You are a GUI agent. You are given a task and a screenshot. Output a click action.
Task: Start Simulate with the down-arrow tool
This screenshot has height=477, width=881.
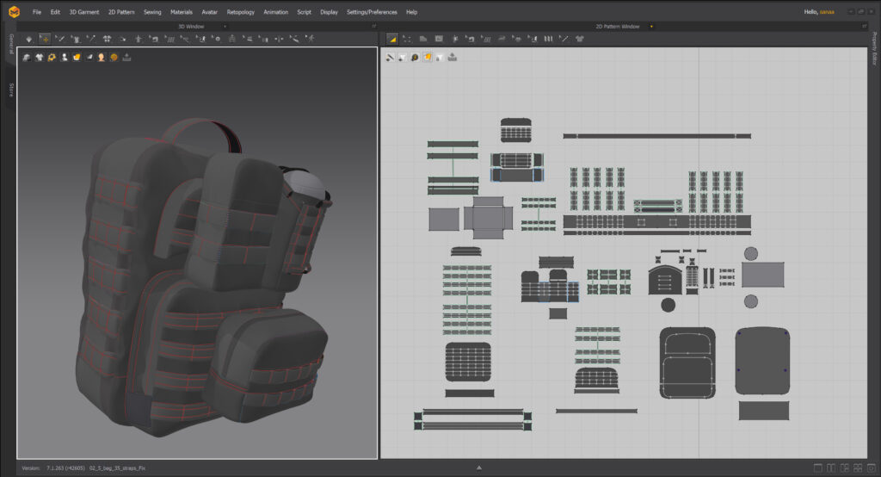pos(28,39)
